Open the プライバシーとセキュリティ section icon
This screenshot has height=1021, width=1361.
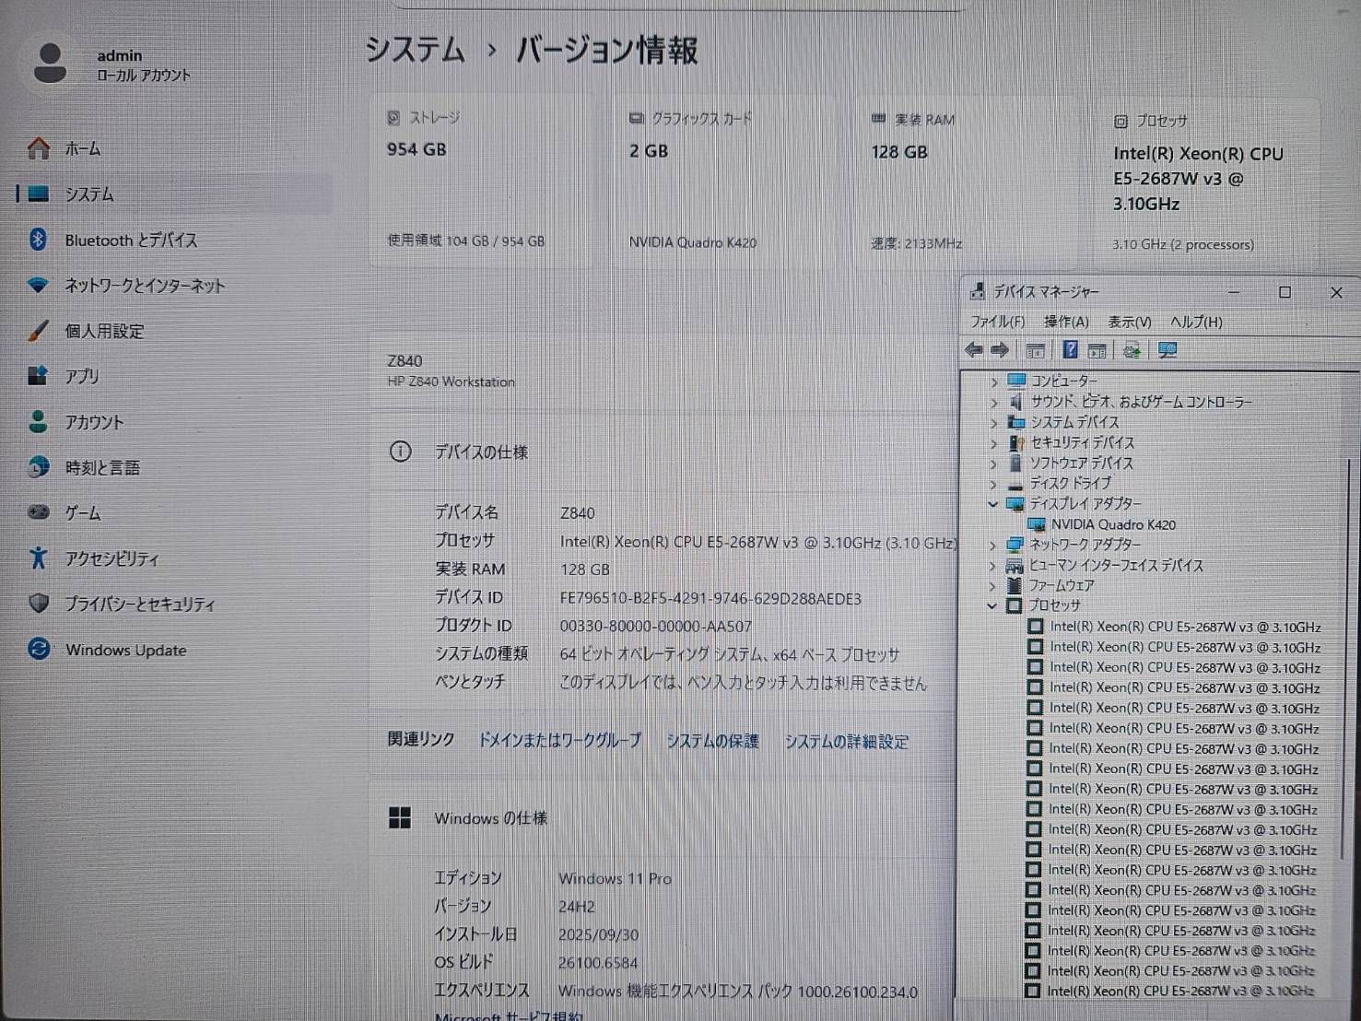click(x=38, y=604)
